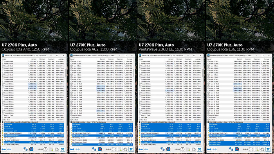274x154 pixels.
Task: Open fan control icon in Iota A40 window
Action: (31, 149)
